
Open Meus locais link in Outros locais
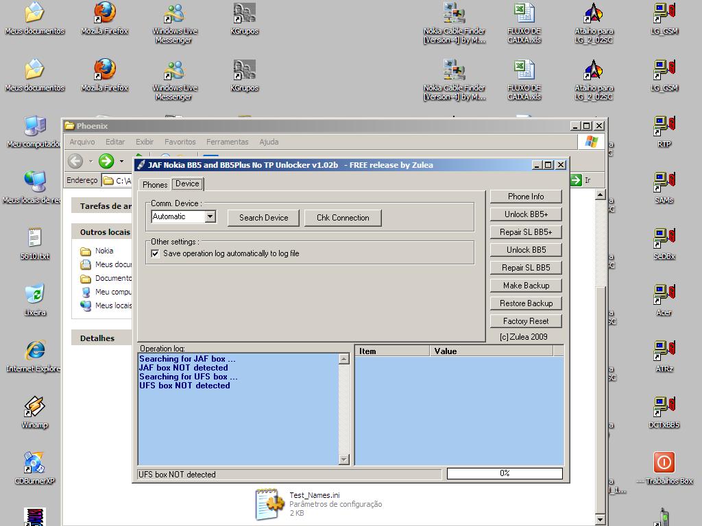click(x=106, y=305)
